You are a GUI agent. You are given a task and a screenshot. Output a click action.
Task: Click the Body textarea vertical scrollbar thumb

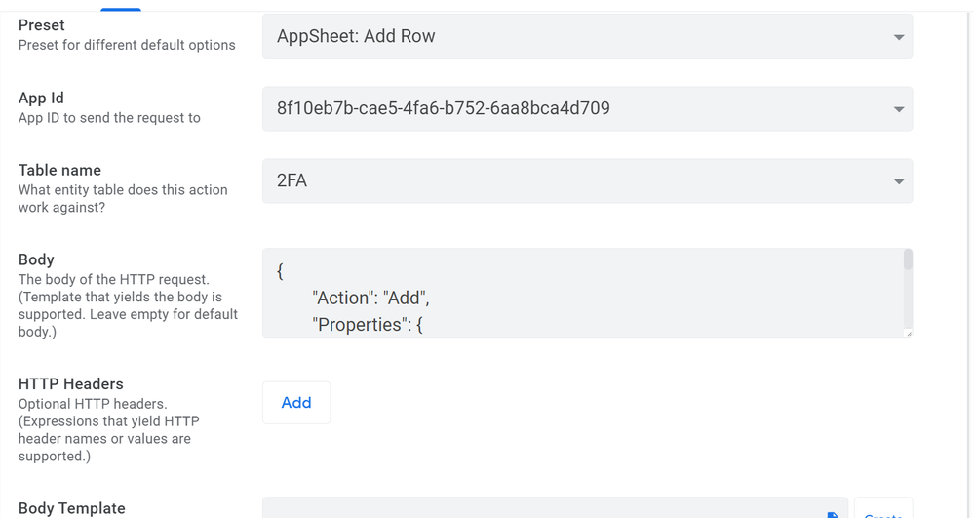908,259
